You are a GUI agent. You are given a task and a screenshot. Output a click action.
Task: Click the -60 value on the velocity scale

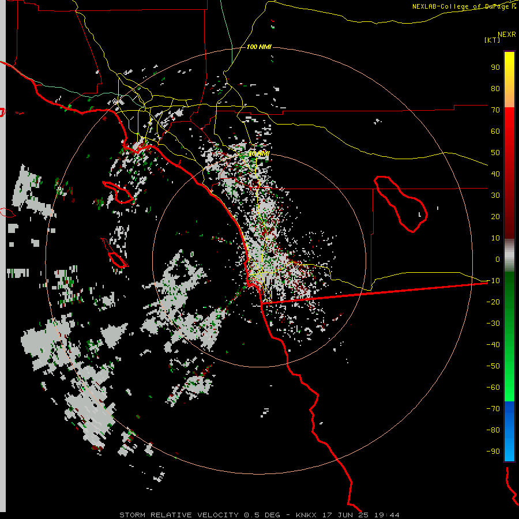tap(493, 388)
